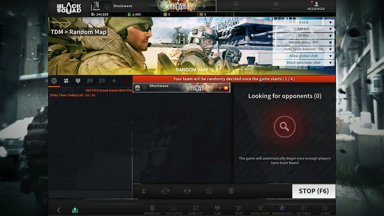Stop matchmaking with STOP (F6)
This screenshot has width=384, height=216.
tap(314, 191)
